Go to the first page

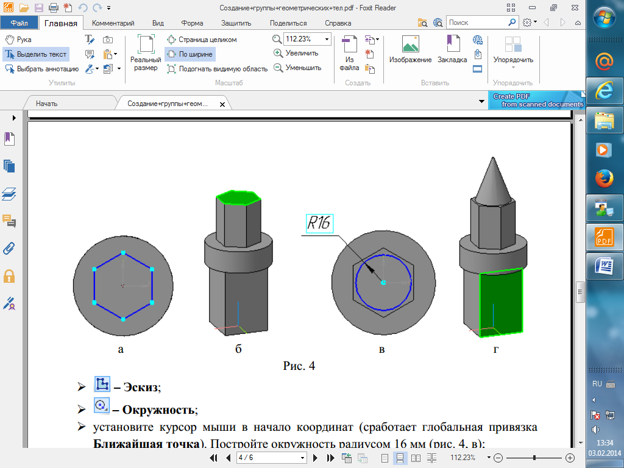213,458
